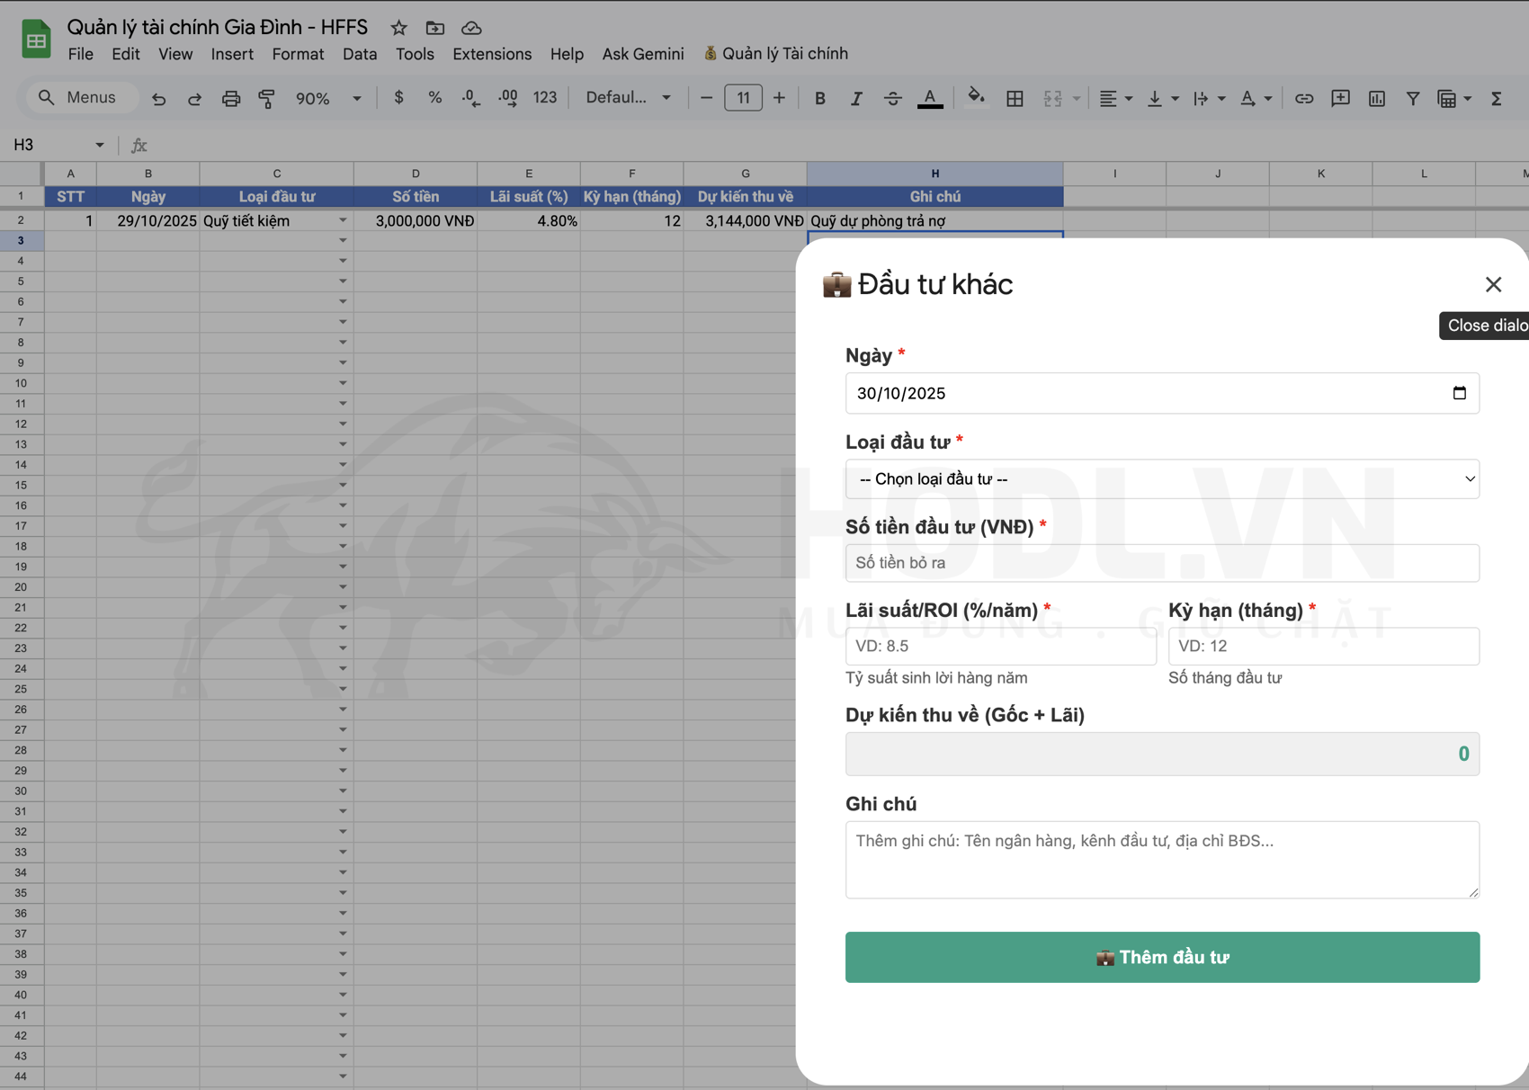Apply borders to selected cells

1015,98
